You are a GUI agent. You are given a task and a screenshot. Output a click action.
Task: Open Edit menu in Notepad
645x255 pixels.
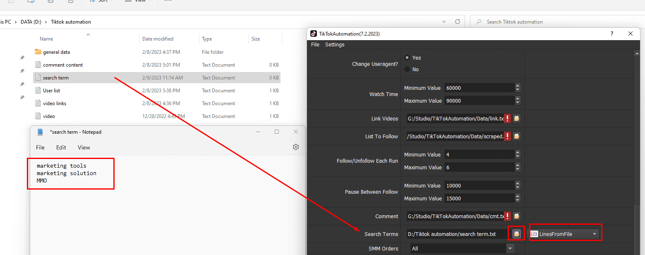61,147
